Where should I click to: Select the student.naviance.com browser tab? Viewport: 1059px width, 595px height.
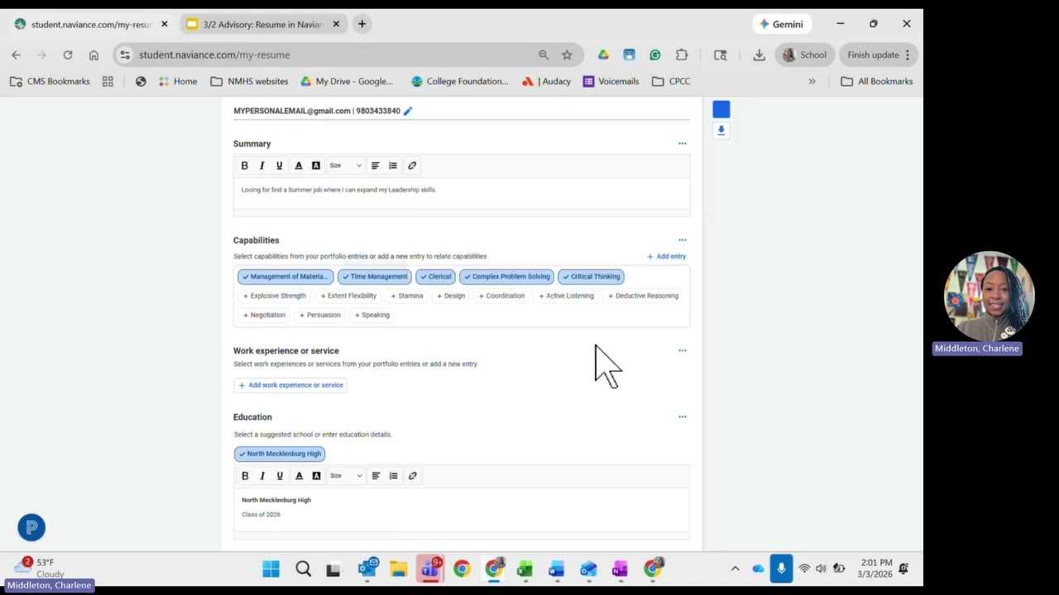[89, 24]
